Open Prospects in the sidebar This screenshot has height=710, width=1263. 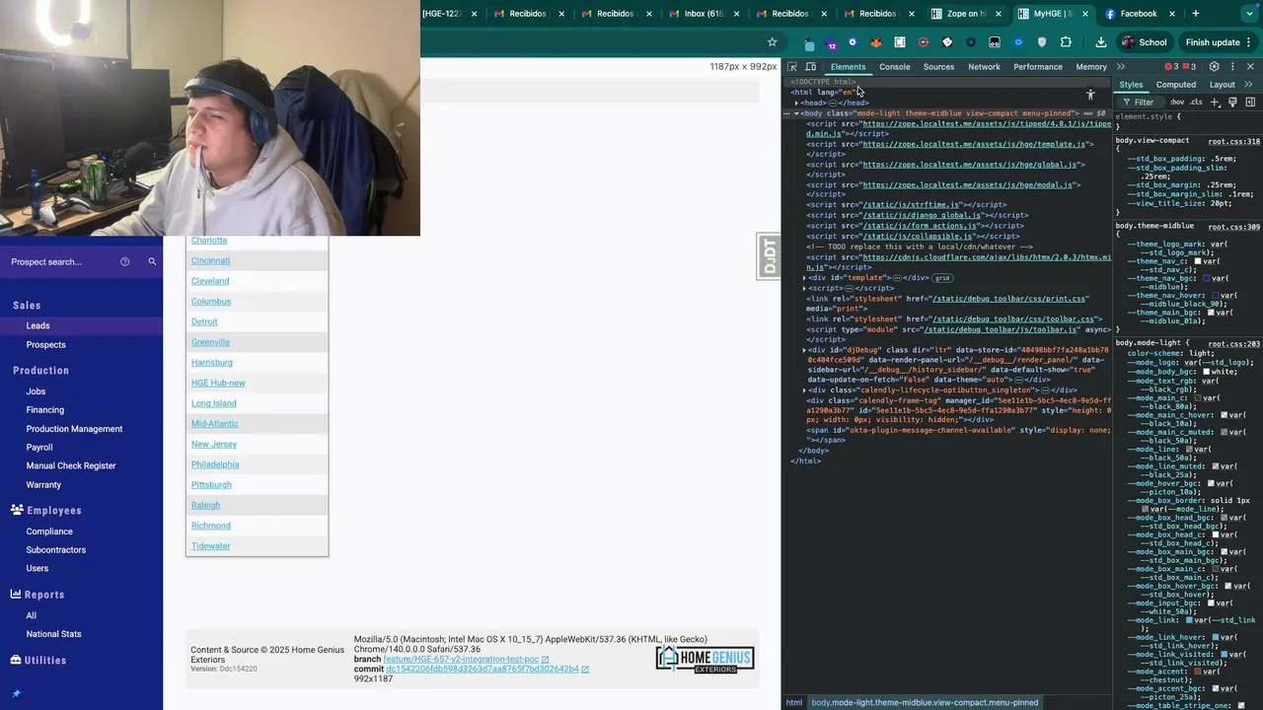(45, 345)
